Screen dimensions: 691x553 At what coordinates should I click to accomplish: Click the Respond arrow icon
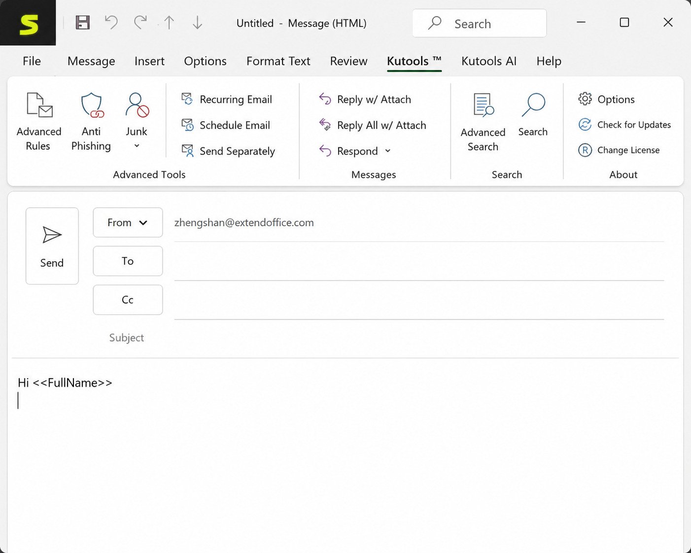tap(325, 151)
